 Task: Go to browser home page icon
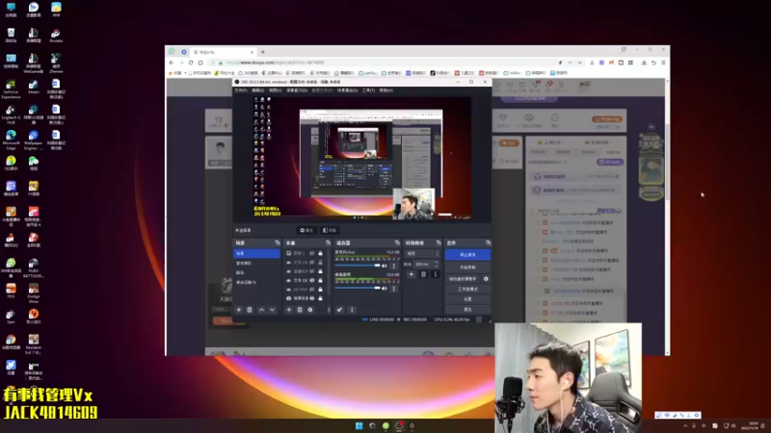(x=200, y=63)
